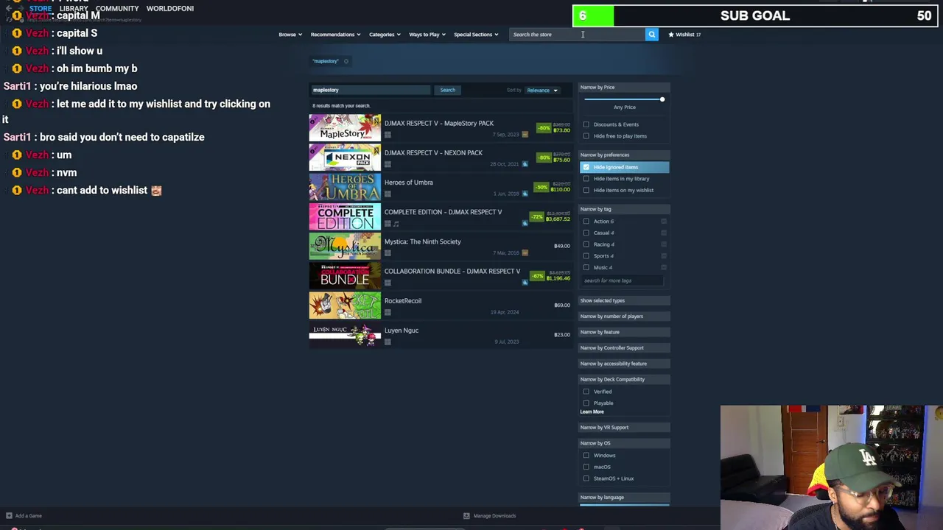Image resolution: width=943 pixels, height=530 pixels.
Task: Click the search for more tags field
Action: [x=623, y=280]
